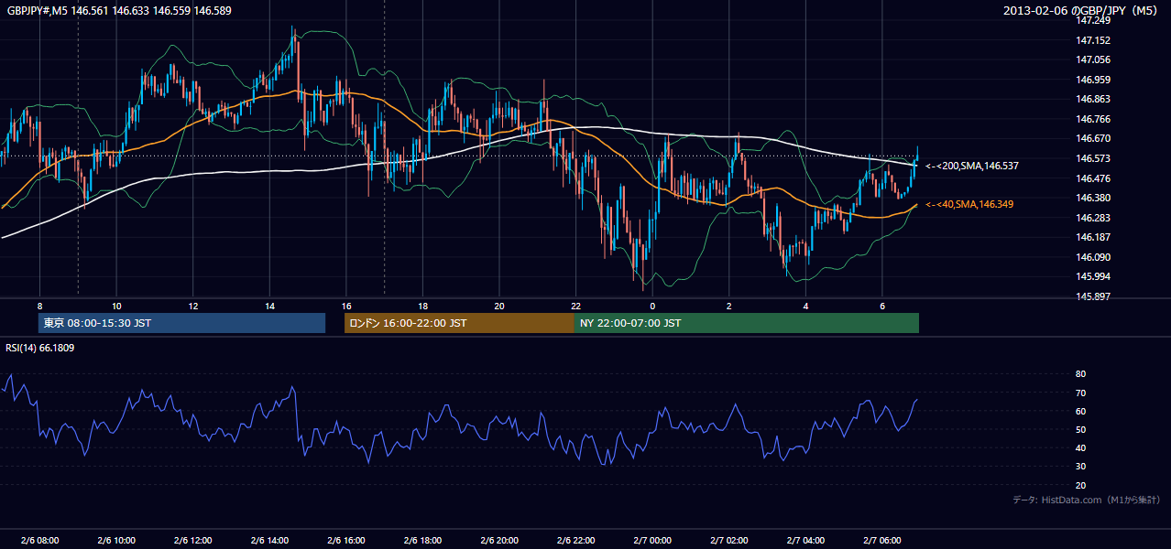Click the 2/6 20:00 time axis label
Image resolution: width=1171 pixels, height=549 pixels.
click(499, 540)
